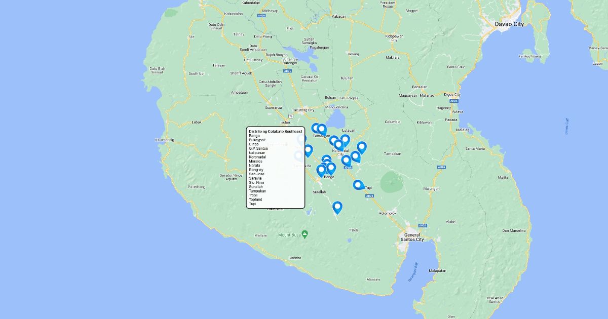Click the Davao City map label
This screenshot has width=608, height=319.
tap(509, 24)
